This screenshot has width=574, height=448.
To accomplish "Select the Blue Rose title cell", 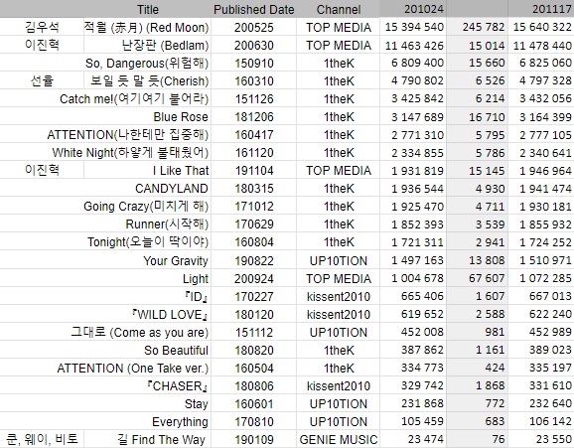I will tap(105, 116).
